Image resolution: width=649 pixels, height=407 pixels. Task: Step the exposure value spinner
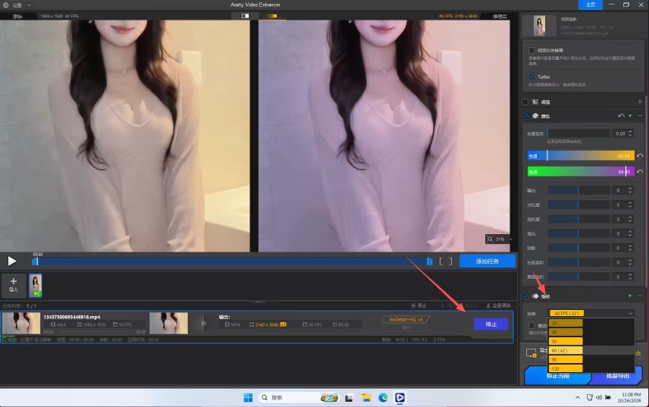[x=630, y=190]
